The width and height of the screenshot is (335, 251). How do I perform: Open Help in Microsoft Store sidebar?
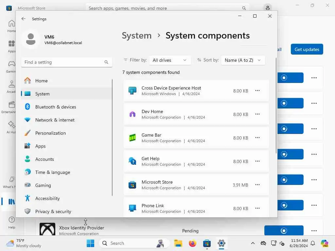[11, 223]
